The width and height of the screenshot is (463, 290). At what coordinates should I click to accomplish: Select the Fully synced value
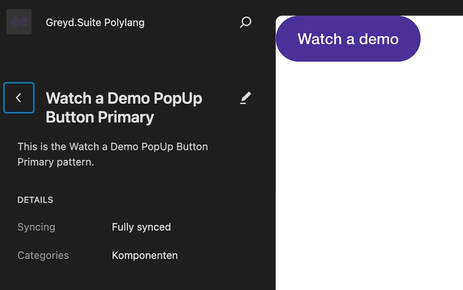pyautogui.click(x=141, y=227)
